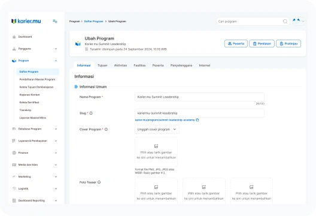Click the Database Program icon
Viewport: 316px width, 216px height.
[14, 129]
